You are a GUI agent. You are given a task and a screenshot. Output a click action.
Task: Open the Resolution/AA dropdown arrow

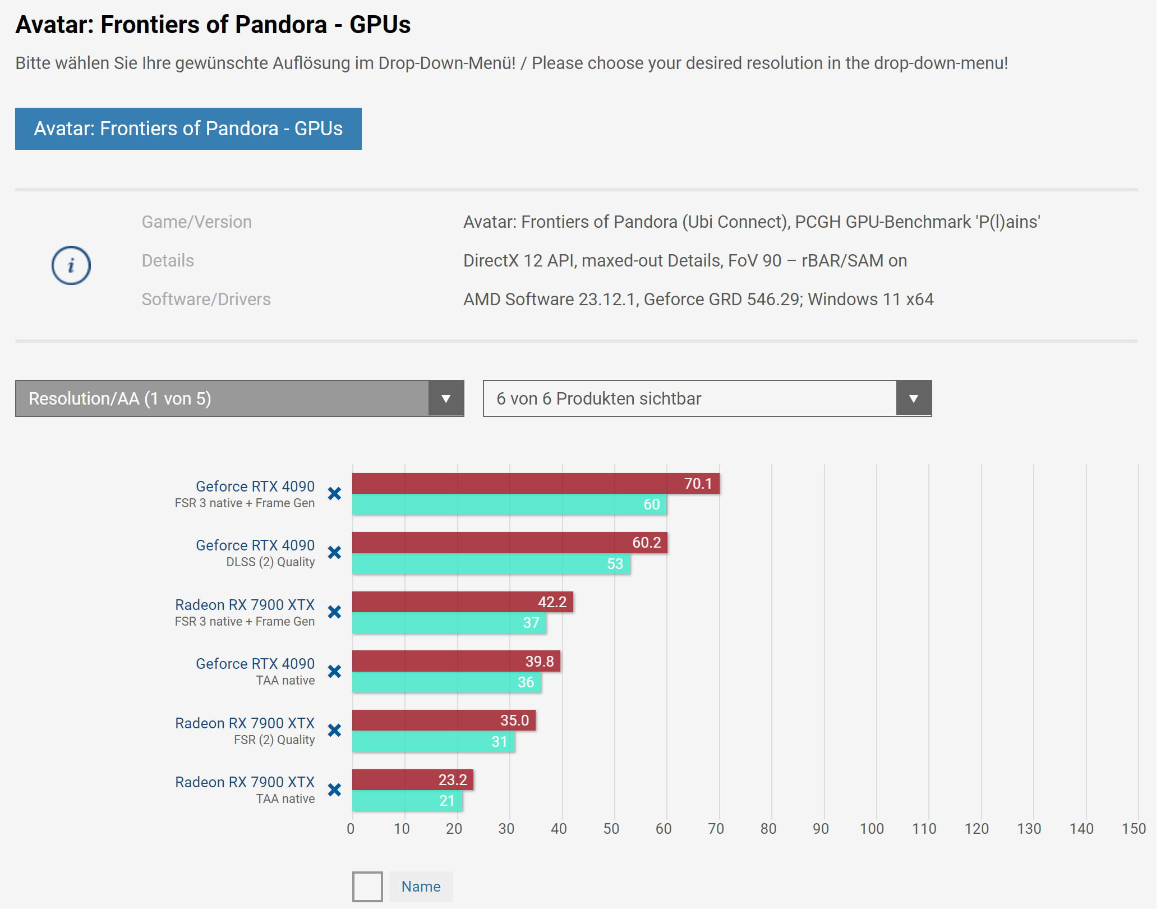point(446,398)
